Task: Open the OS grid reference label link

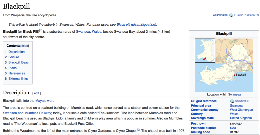Action: [204, 101]
